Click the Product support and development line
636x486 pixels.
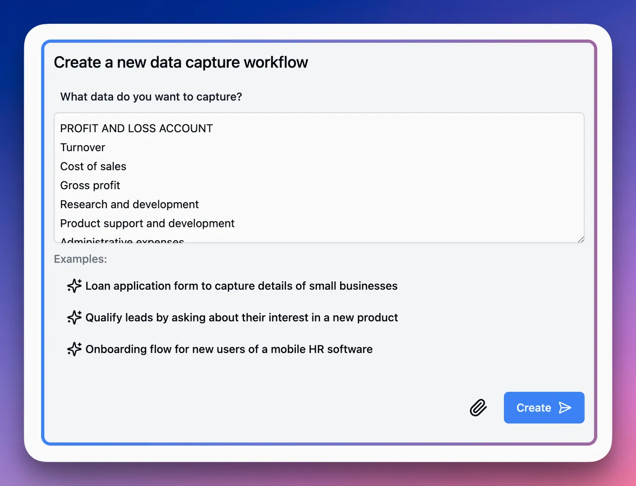pyautogui.click(x=147, y=223)
